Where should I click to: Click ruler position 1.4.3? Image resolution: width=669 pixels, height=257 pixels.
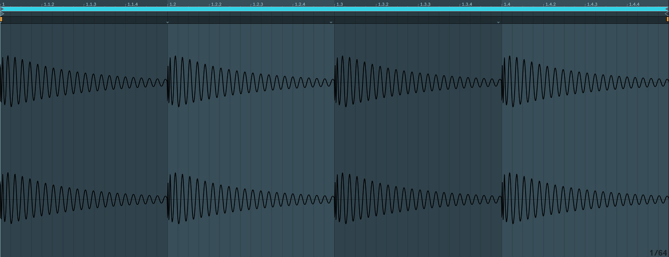[592, 4]
